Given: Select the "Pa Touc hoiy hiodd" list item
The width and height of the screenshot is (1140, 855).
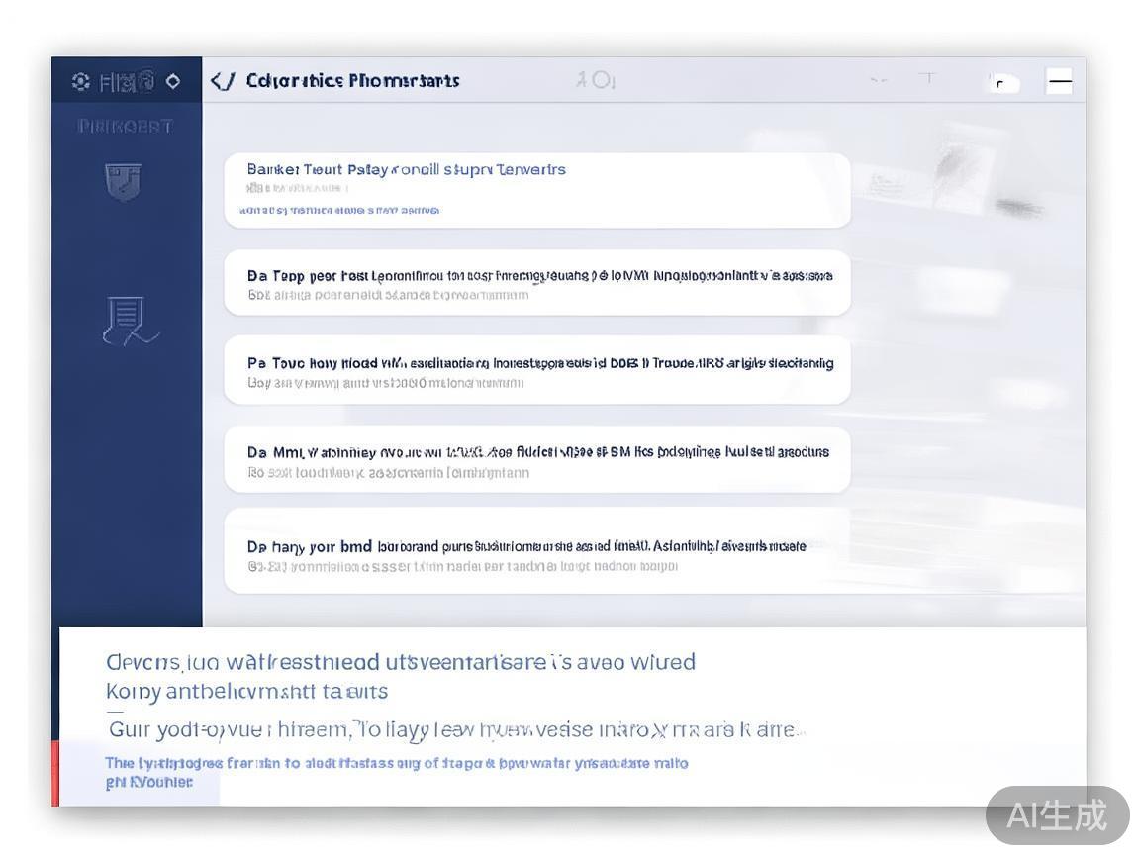Looking at the screenshot, I should [x=536, y=371].
